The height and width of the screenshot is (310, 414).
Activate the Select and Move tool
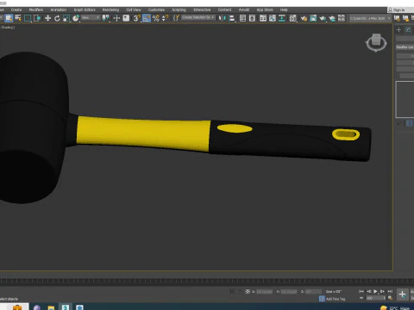[x=47, y=18]
